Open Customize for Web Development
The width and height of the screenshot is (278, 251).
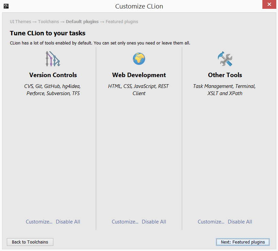[125, 221]
